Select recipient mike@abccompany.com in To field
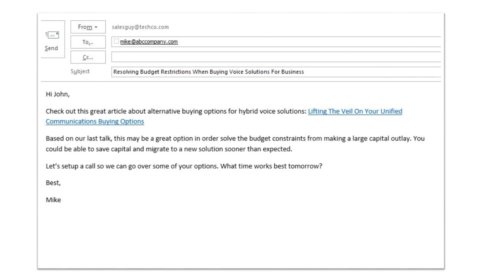Viewport: 494px width, 277px height. coord(149,42)
